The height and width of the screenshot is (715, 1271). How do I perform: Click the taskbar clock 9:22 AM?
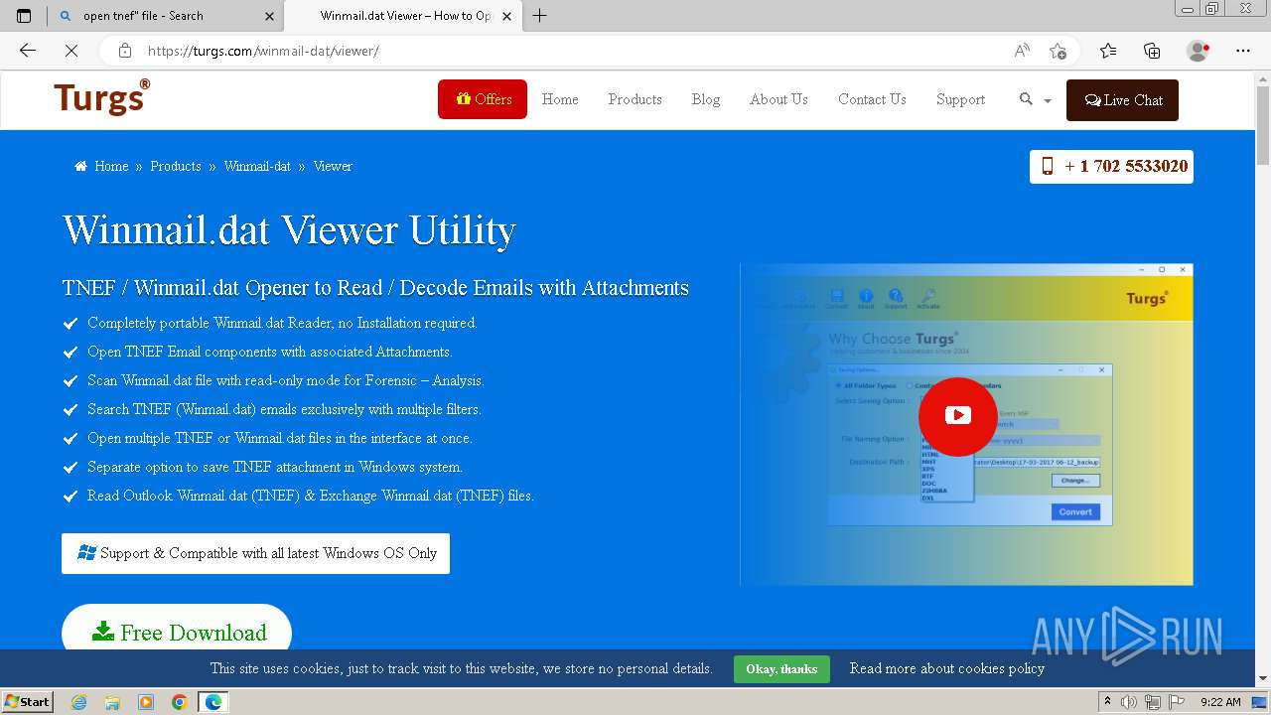pos(1220,702)
